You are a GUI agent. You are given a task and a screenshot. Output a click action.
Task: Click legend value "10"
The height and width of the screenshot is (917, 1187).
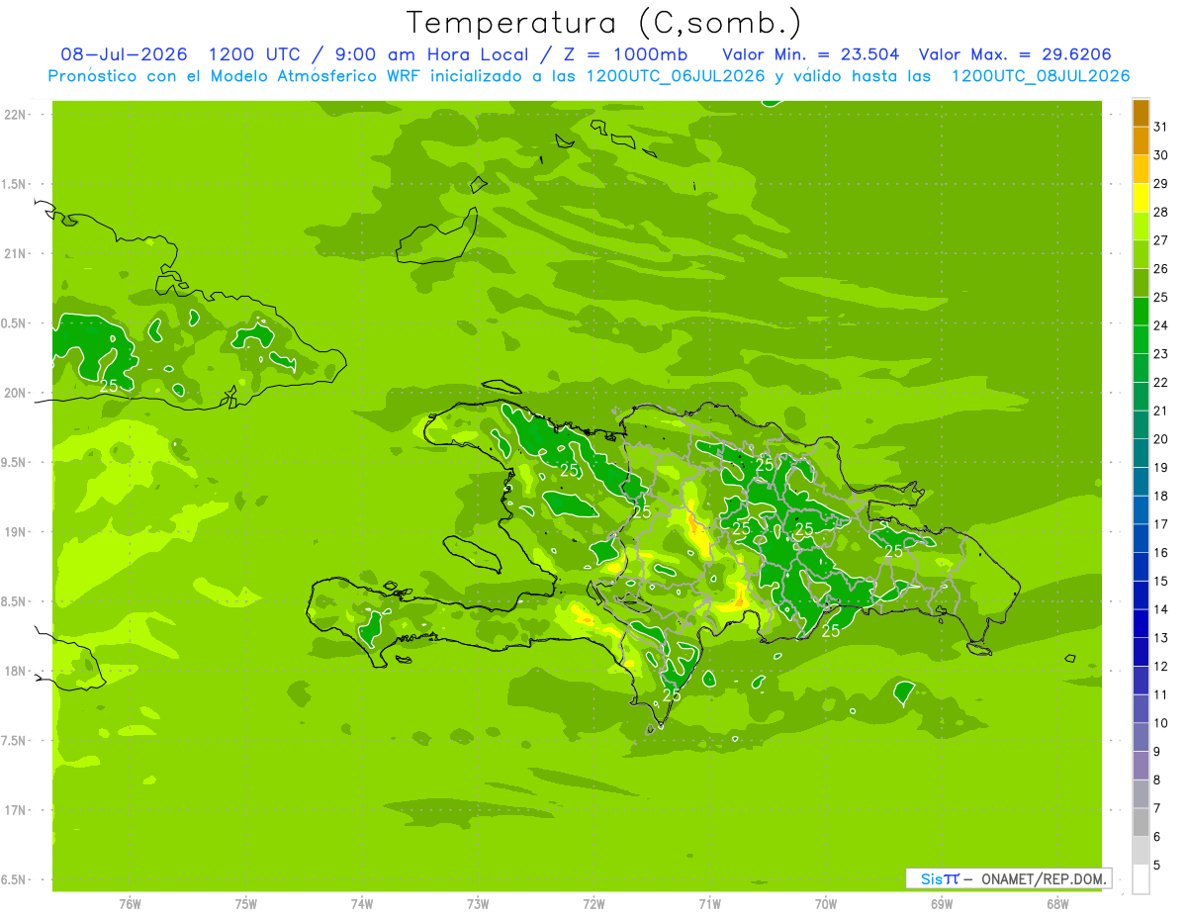1161,723
